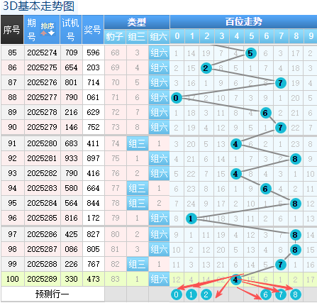The width and height of the screenshot is (317, 303).
Task: Click the 组三 tag for period 2025280
Action: [x=137, y=143]
